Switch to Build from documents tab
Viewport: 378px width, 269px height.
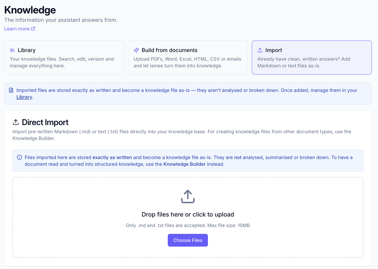point(188,58)
